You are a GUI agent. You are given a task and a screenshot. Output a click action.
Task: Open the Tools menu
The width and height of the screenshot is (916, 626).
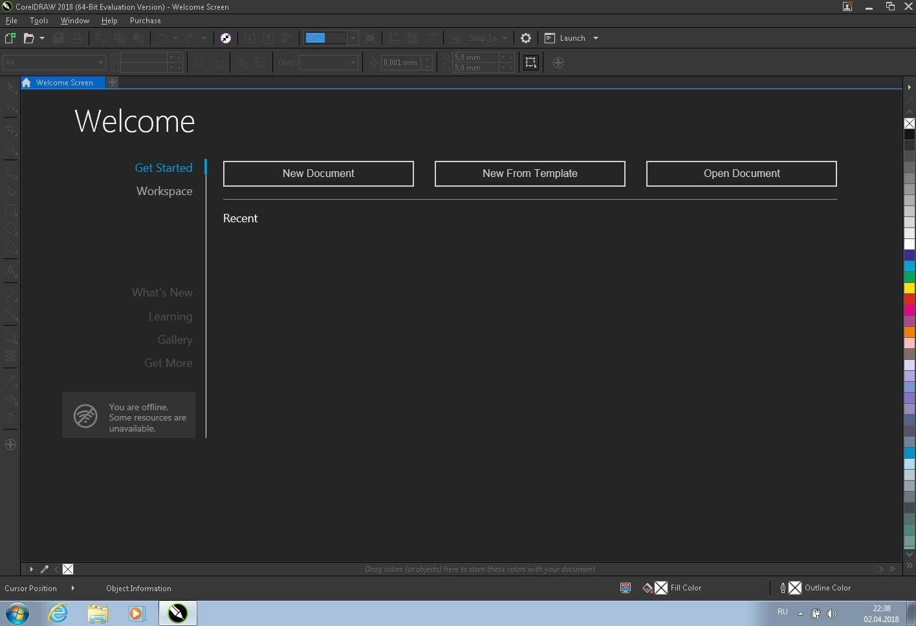click(39, 21)
